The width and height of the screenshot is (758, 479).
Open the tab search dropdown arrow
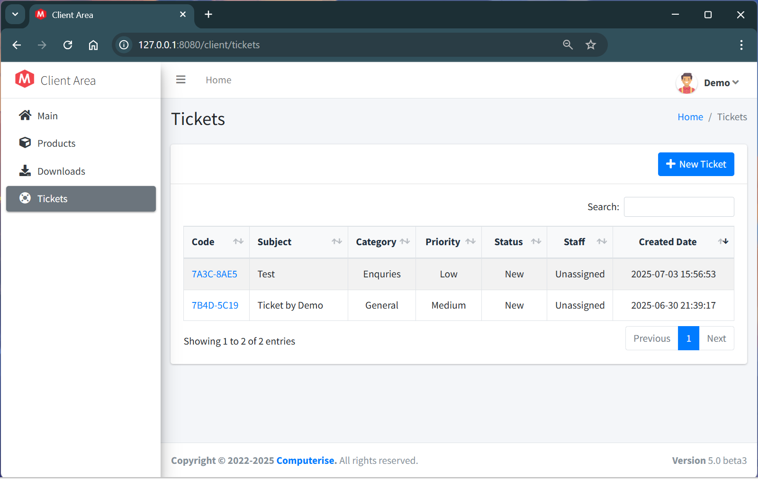coord(15,14)
